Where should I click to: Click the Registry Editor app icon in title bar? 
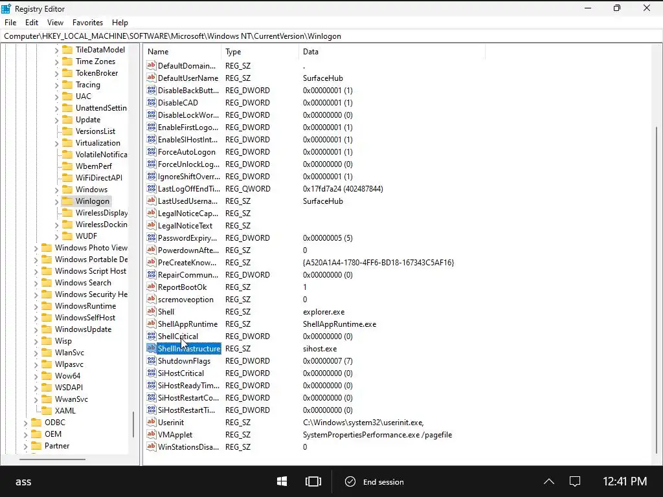(x=6, y=8)
